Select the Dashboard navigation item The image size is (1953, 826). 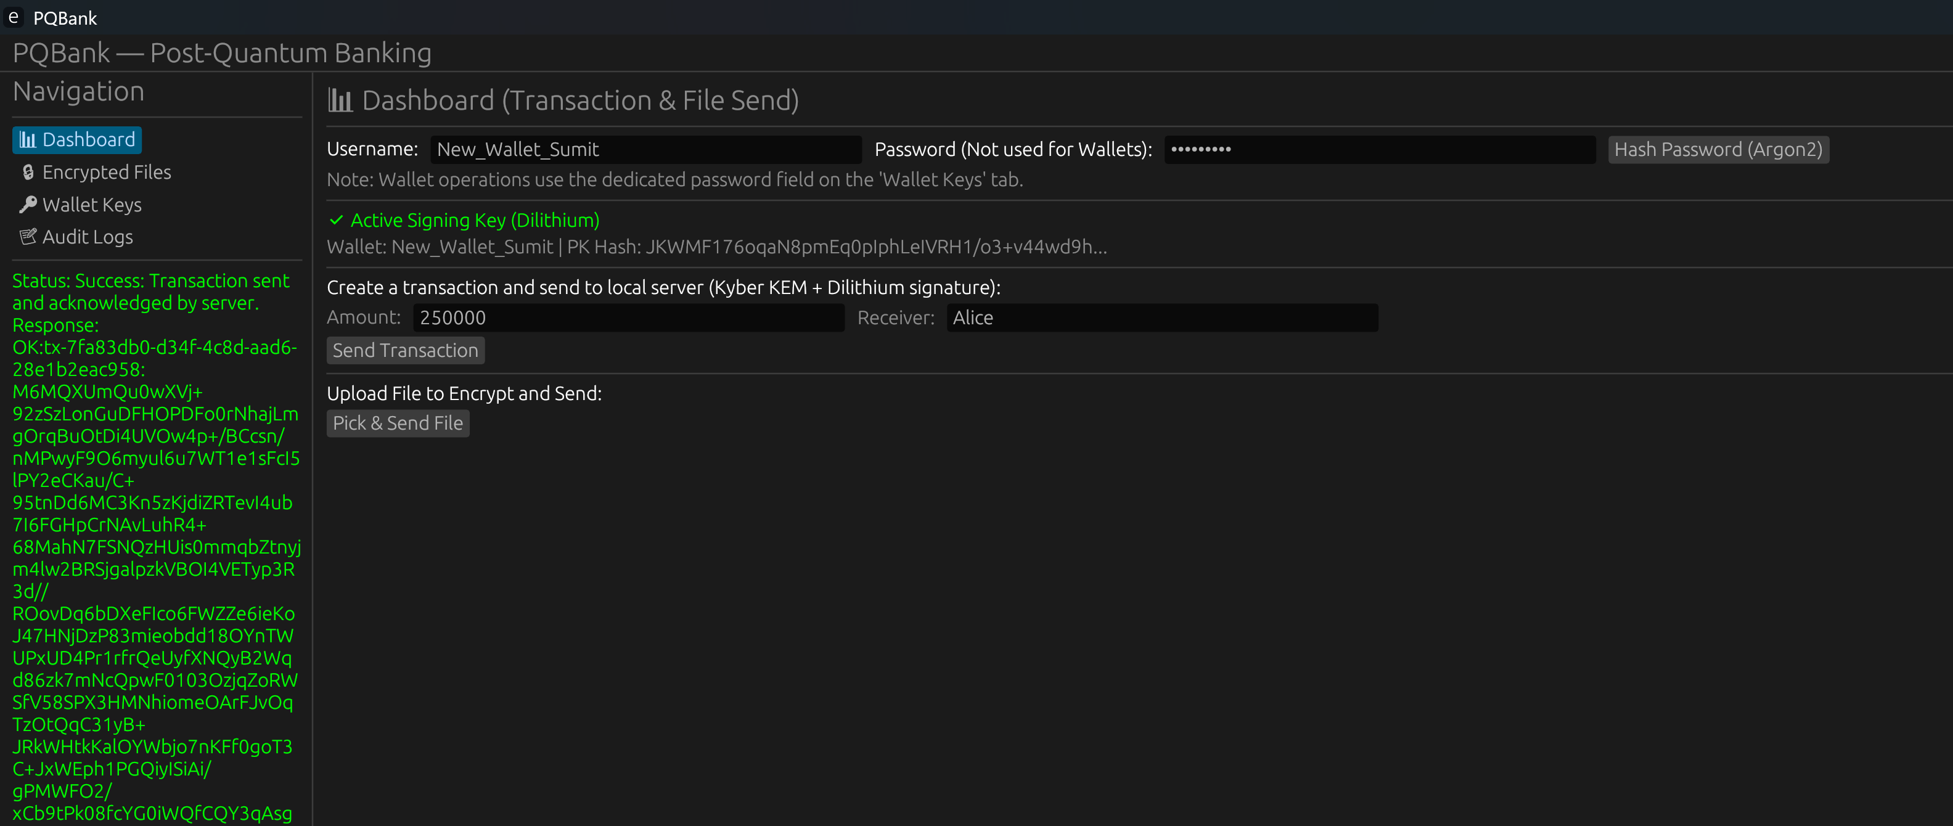pos(88,140)
